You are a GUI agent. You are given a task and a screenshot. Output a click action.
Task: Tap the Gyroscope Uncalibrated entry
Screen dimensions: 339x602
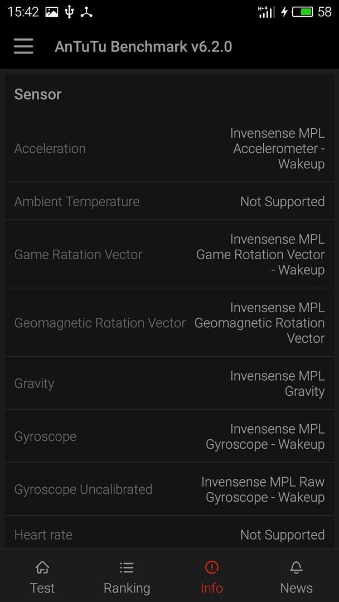169,489
